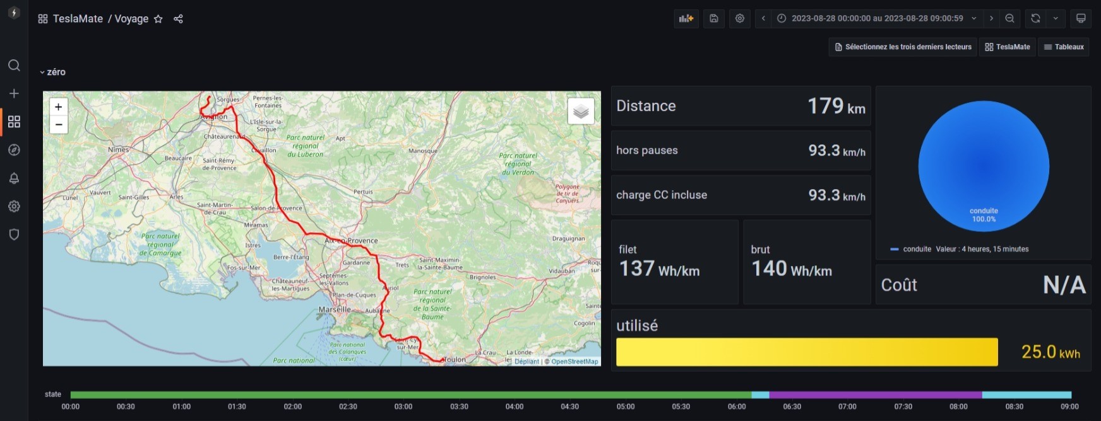Image resolution: width=1101 pixels, height=421 pixels.
Task: Click the Voyage dashboard title
Action: pos(131,19)
